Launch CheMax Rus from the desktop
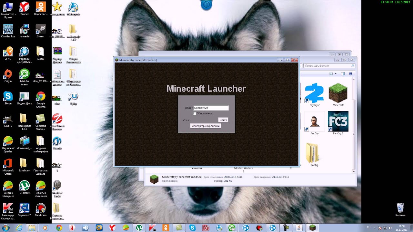 [x=8, y=31]
